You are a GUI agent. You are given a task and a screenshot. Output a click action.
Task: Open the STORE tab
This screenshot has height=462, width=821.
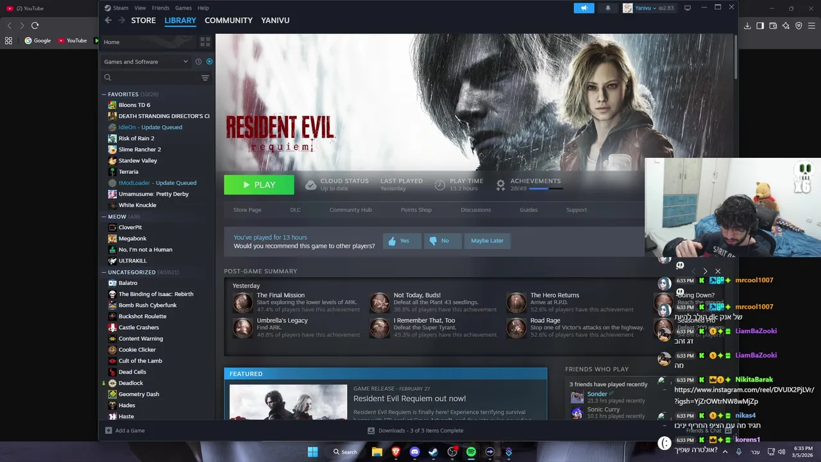144,21
